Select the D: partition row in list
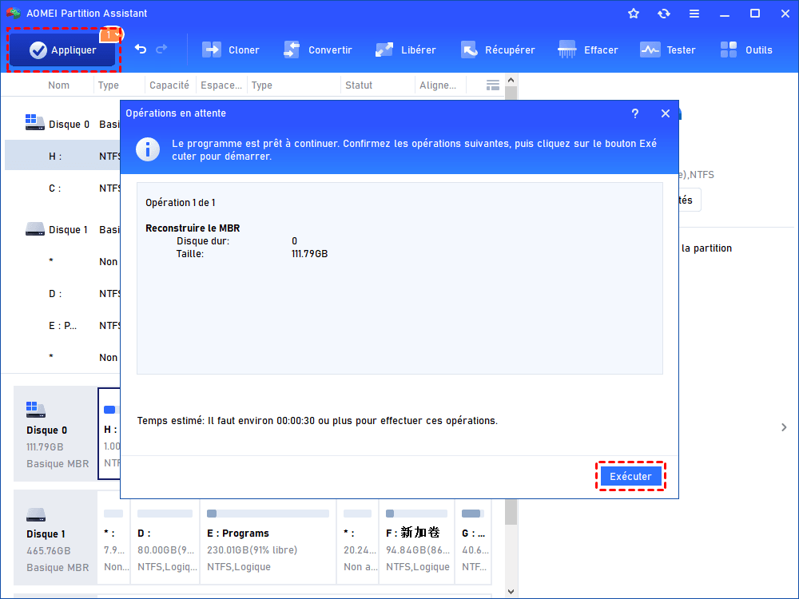Image resolution: width=799 pixels, height=599 pixels. pos(62,294)
